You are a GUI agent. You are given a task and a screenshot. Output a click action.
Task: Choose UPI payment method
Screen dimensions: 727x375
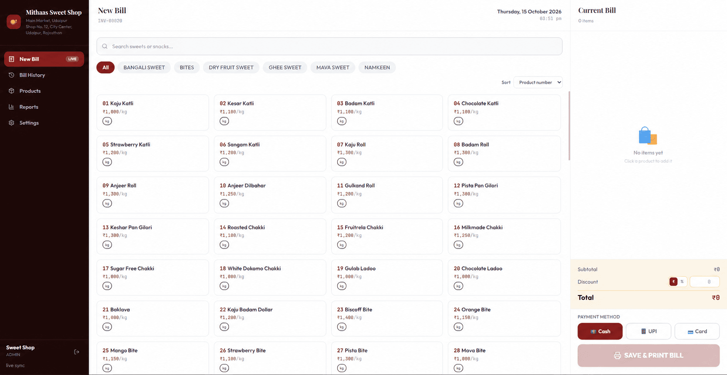(648, 331)
